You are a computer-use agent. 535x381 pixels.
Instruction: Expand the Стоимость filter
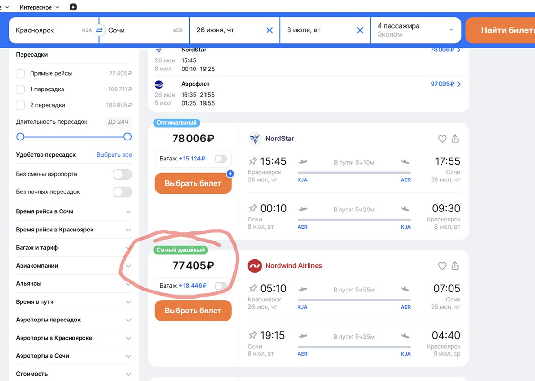74,374
